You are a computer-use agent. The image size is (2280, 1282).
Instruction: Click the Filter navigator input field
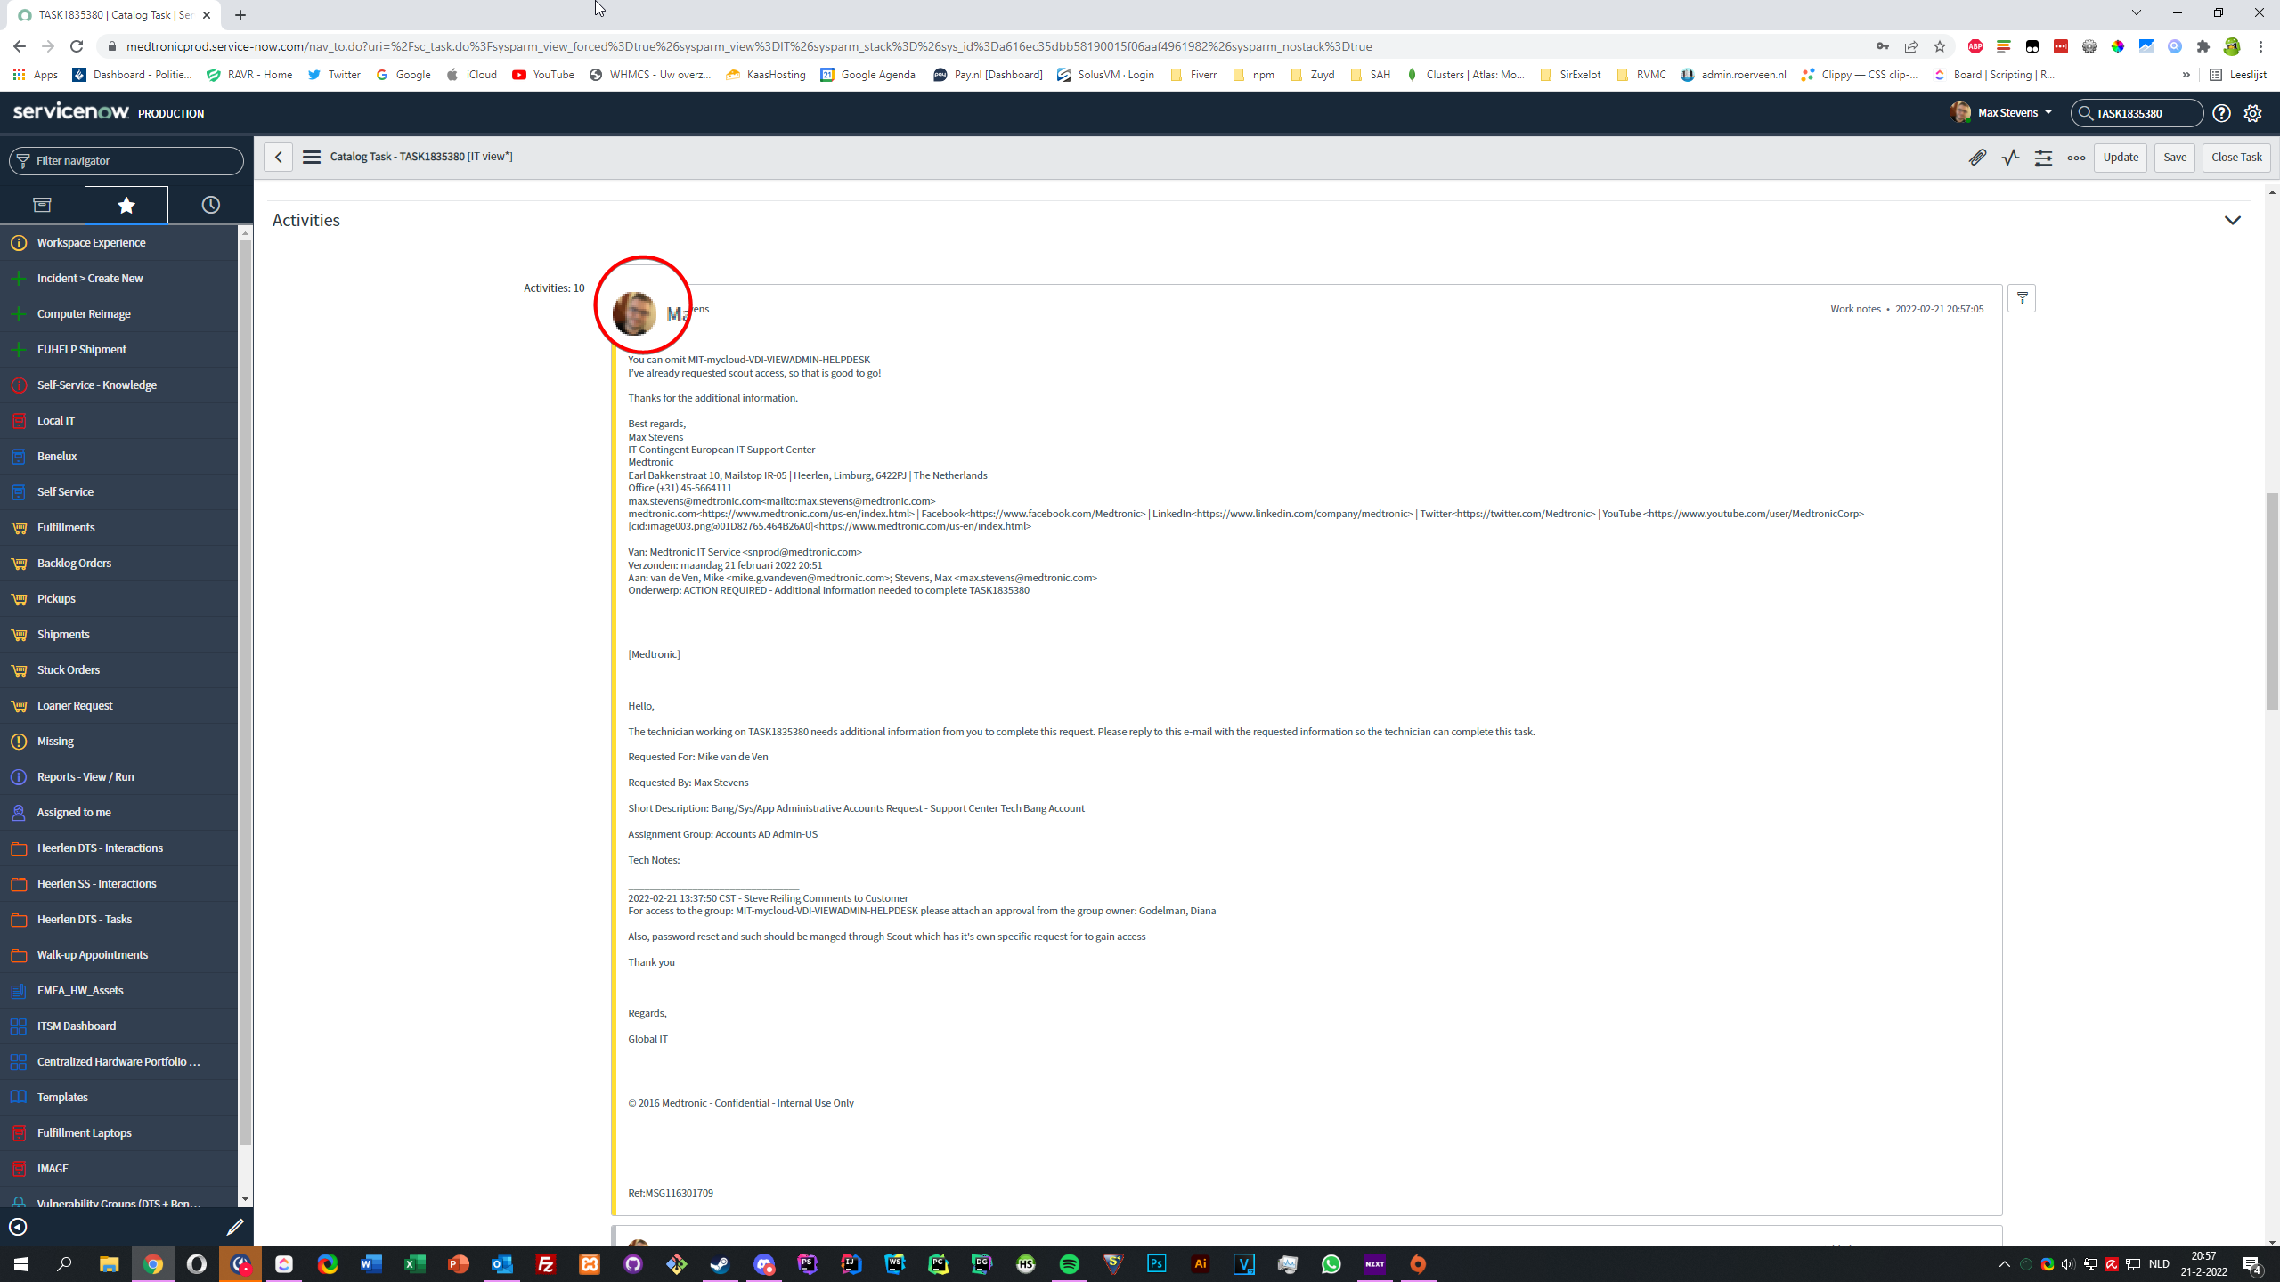134,161
